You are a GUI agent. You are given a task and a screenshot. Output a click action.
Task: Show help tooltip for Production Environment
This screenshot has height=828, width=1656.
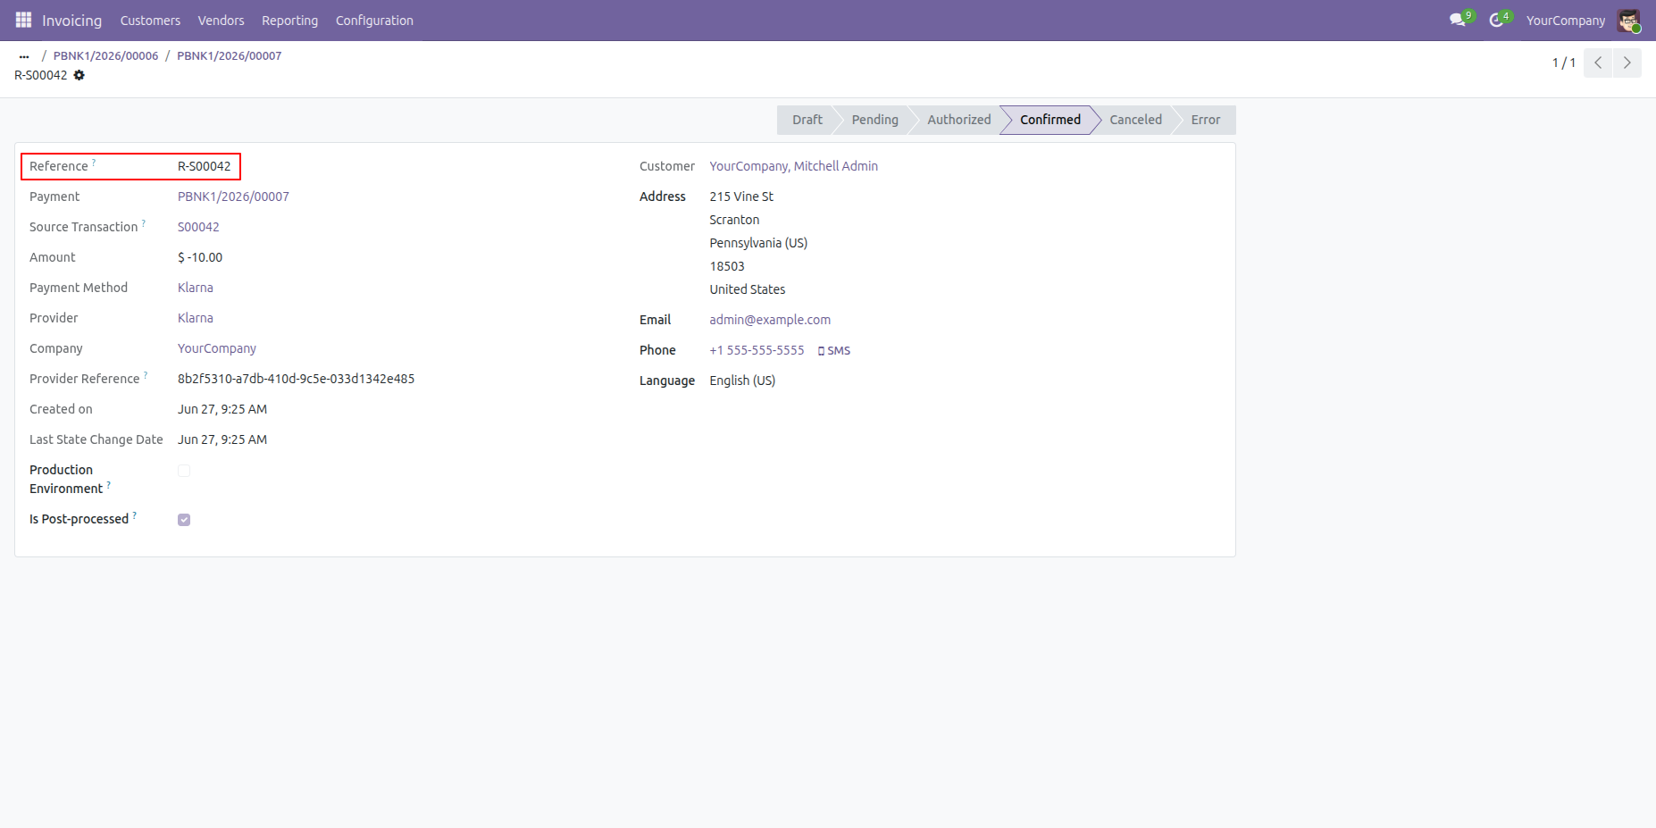pos(109,485)
